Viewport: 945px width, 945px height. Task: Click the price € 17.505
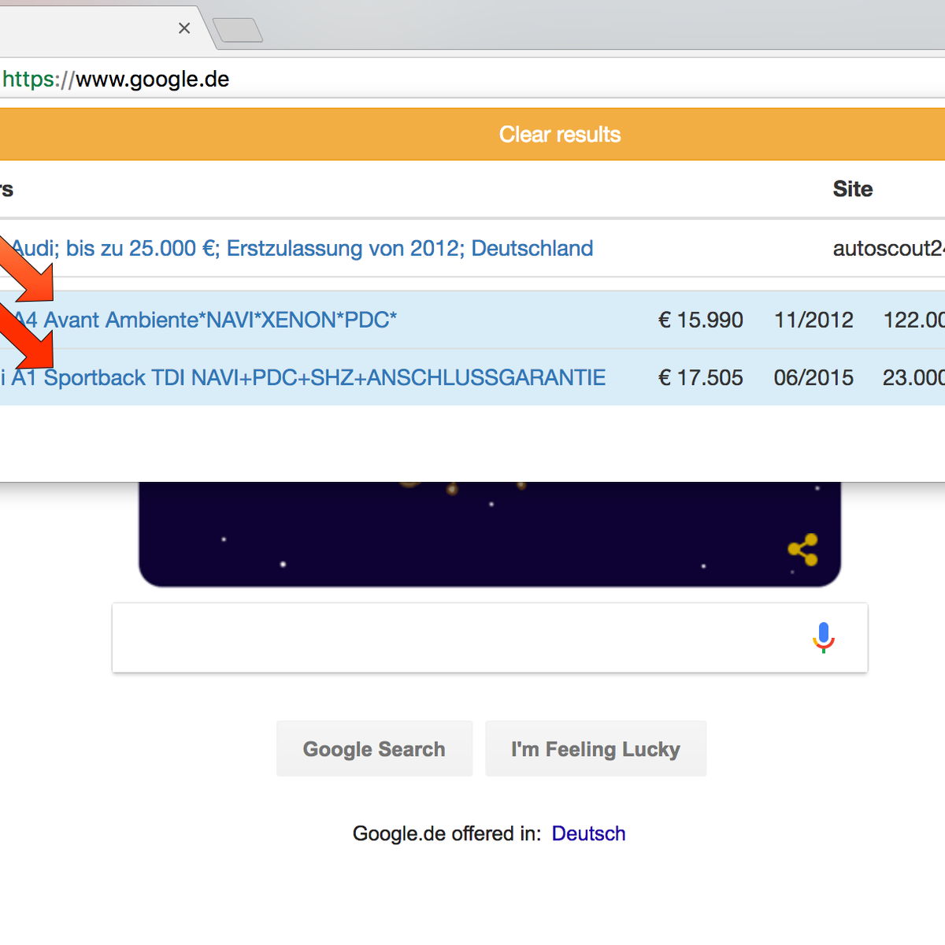pyautogui.click(x=700, y=378)
